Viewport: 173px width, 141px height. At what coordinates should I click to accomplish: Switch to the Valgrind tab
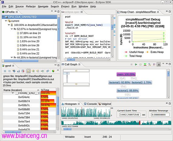[105, 104]
